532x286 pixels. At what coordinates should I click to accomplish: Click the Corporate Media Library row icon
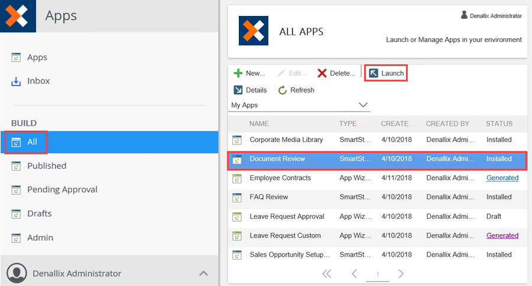[x=237, y=140]
